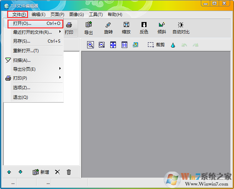Viewport: 234px width, 189px height.
Task: Click the 1:1 actual size icon
Action: (x=124, y=45)
